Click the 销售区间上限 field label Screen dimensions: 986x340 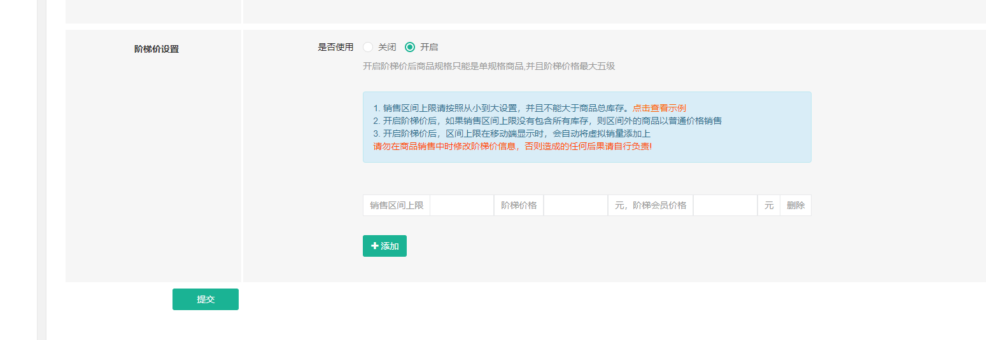[x=397, y=205]
